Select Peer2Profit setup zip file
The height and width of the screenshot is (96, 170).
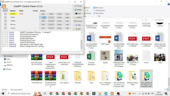[50, 79]
